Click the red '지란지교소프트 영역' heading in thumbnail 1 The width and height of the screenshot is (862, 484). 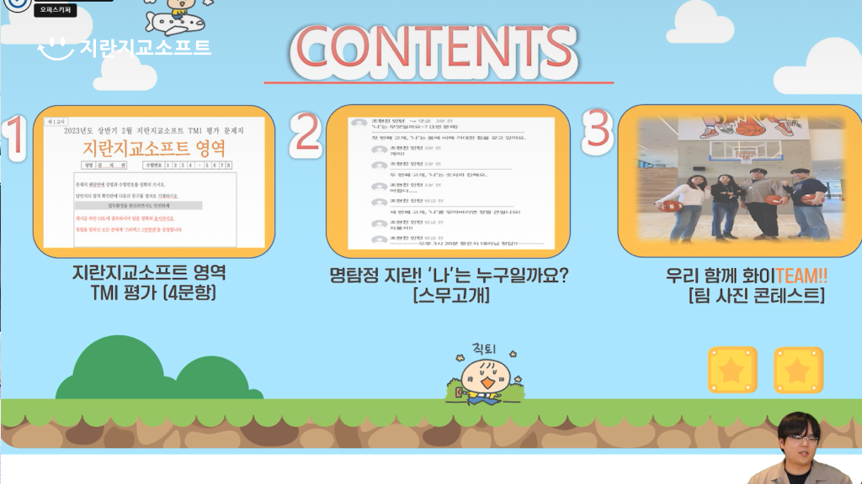tap(154, 148)
